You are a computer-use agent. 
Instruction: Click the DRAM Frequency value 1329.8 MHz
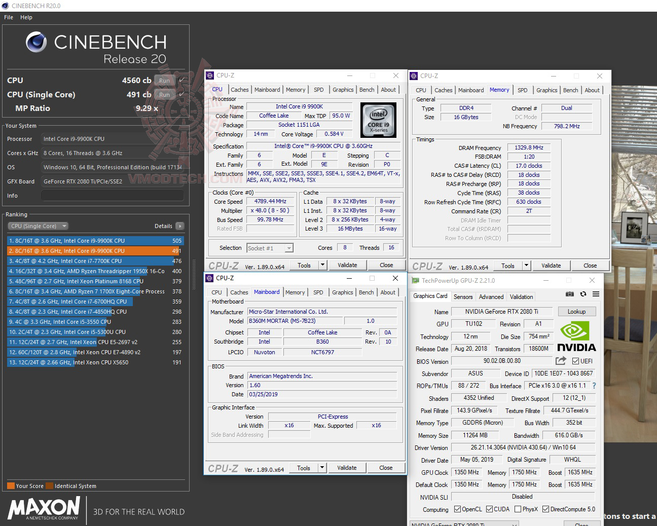(x=529, y=147)
